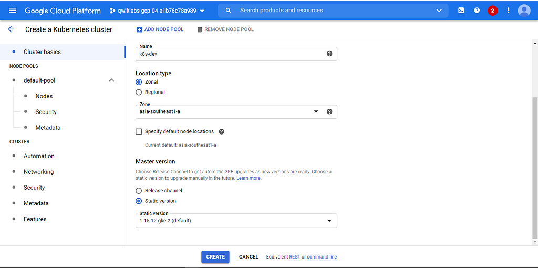
Task: Open the equivalent command line link
Action: click(322, 256)
